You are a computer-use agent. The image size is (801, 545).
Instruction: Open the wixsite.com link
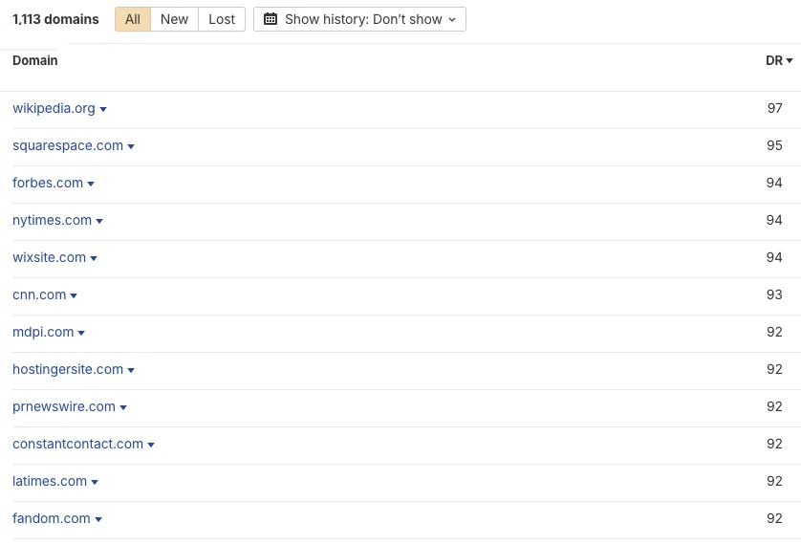(49, 257)
